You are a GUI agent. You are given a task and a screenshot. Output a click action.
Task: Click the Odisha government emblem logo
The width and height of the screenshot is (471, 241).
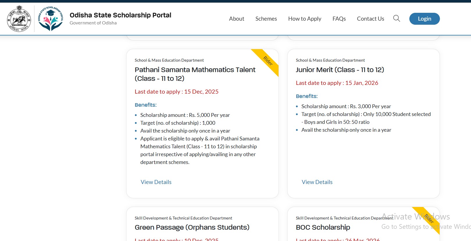pos(19,19)
